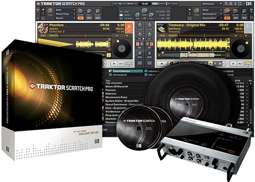
Task: Click FX unit 2 panel mode icon
Action: coord(190,19)
